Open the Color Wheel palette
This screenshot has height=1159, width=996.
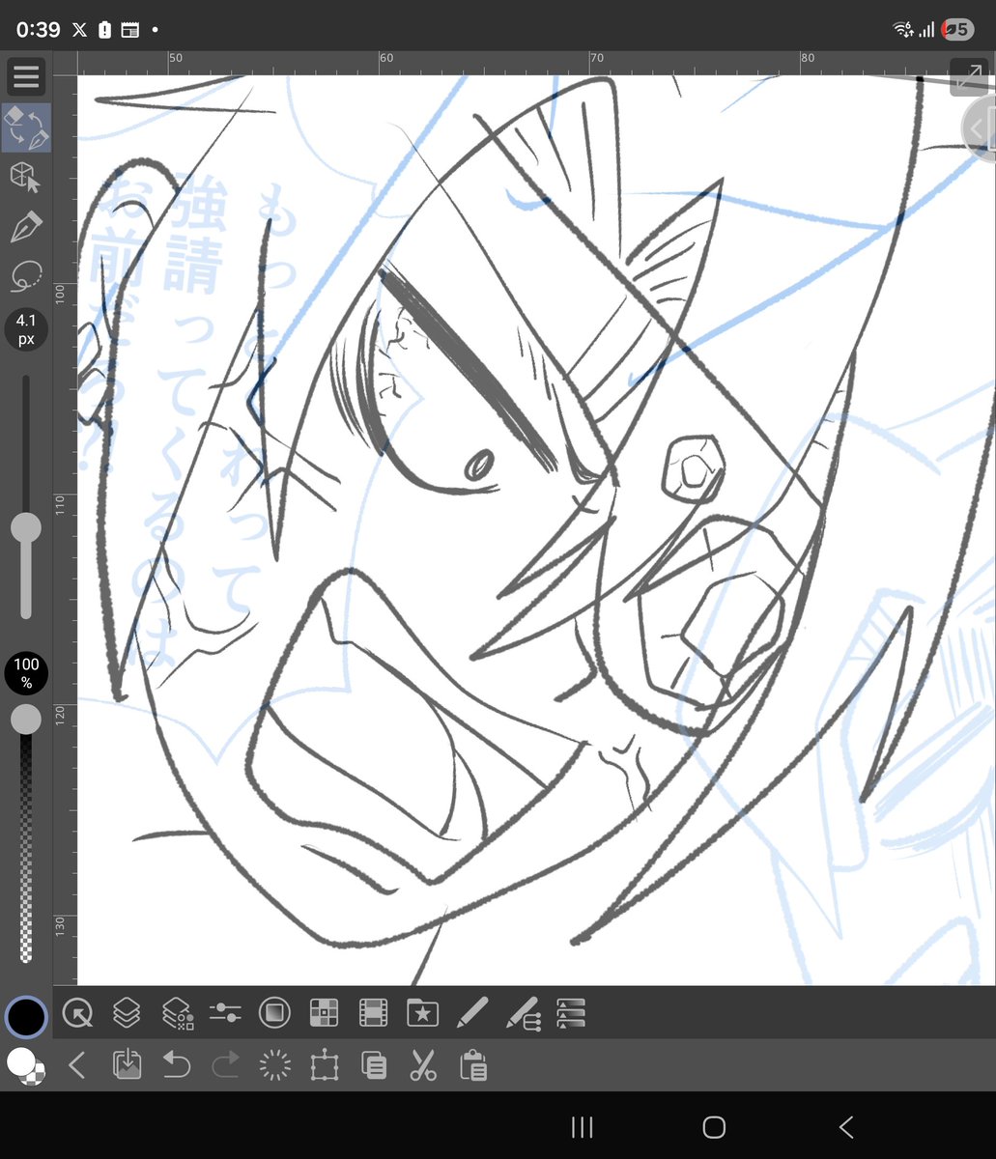click(x=275, y=1013)
